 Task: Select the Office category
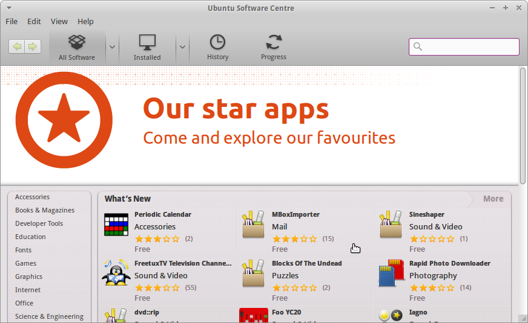pyautogui.click(x=24, y=303)
